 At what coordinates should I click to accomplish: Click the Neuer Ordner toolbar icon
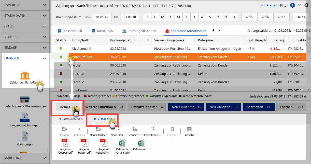click(x=98, y=129)
